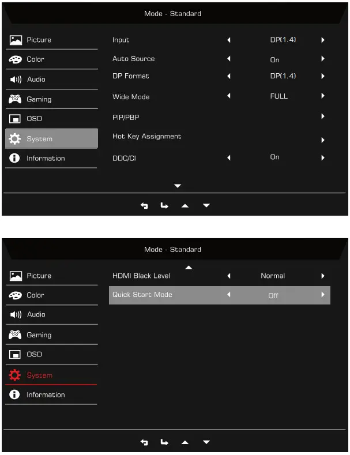350x455 pixels.
Task: Select the highlighted System label in the top panel
Action: pyautogui.click(x=39, y=139)
